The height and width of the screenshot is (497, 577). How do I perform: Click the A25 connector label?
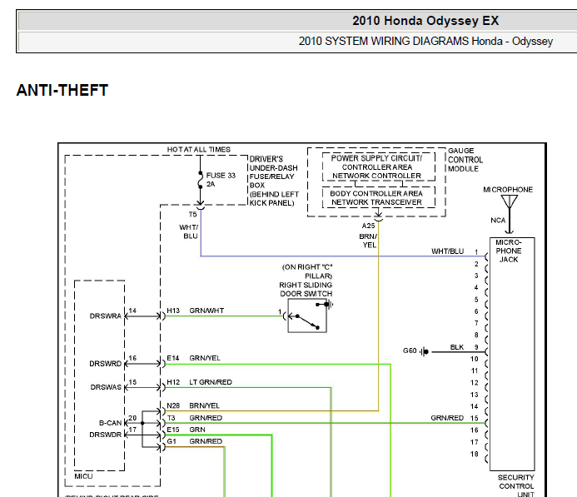(368, 226)
